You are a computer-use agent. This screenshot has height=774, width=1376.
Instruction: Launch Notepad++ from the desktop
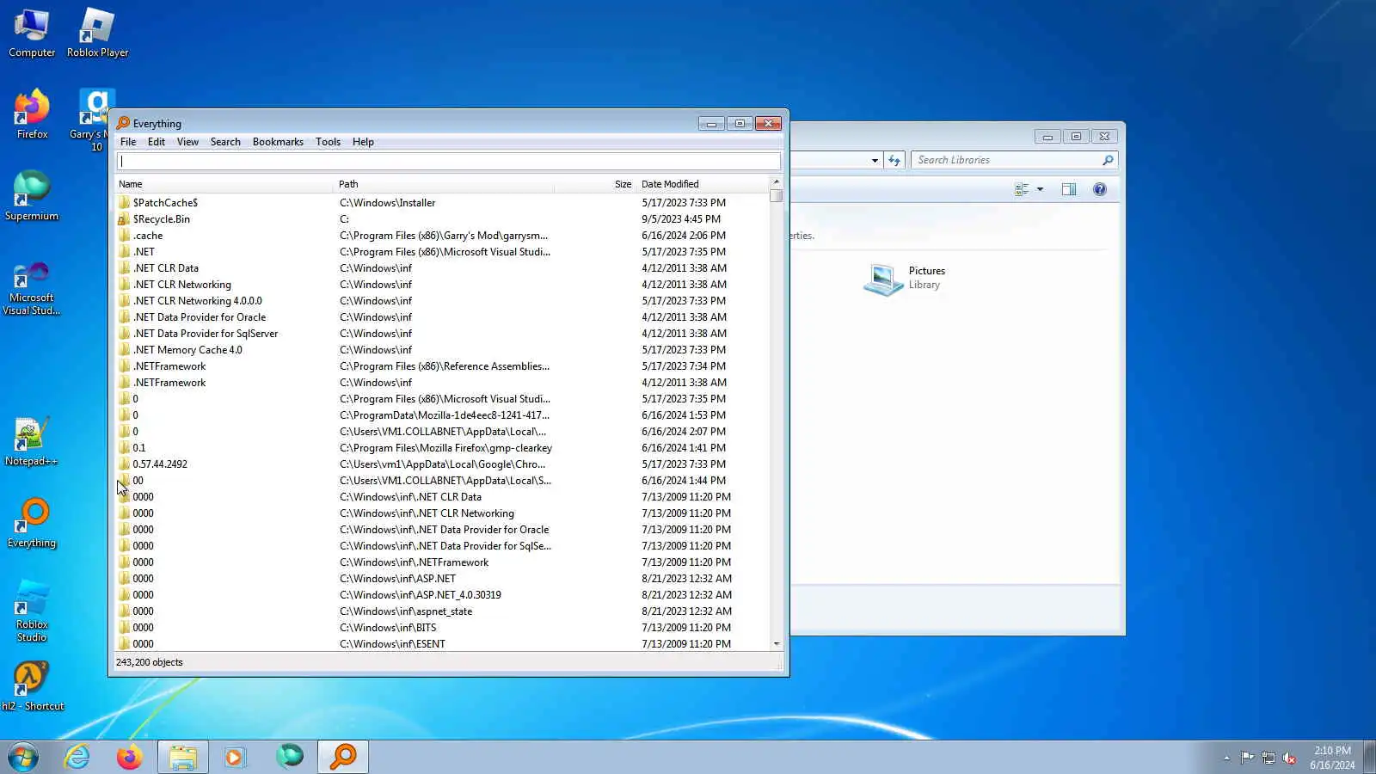pyautogui.click(x=32, y=441)
